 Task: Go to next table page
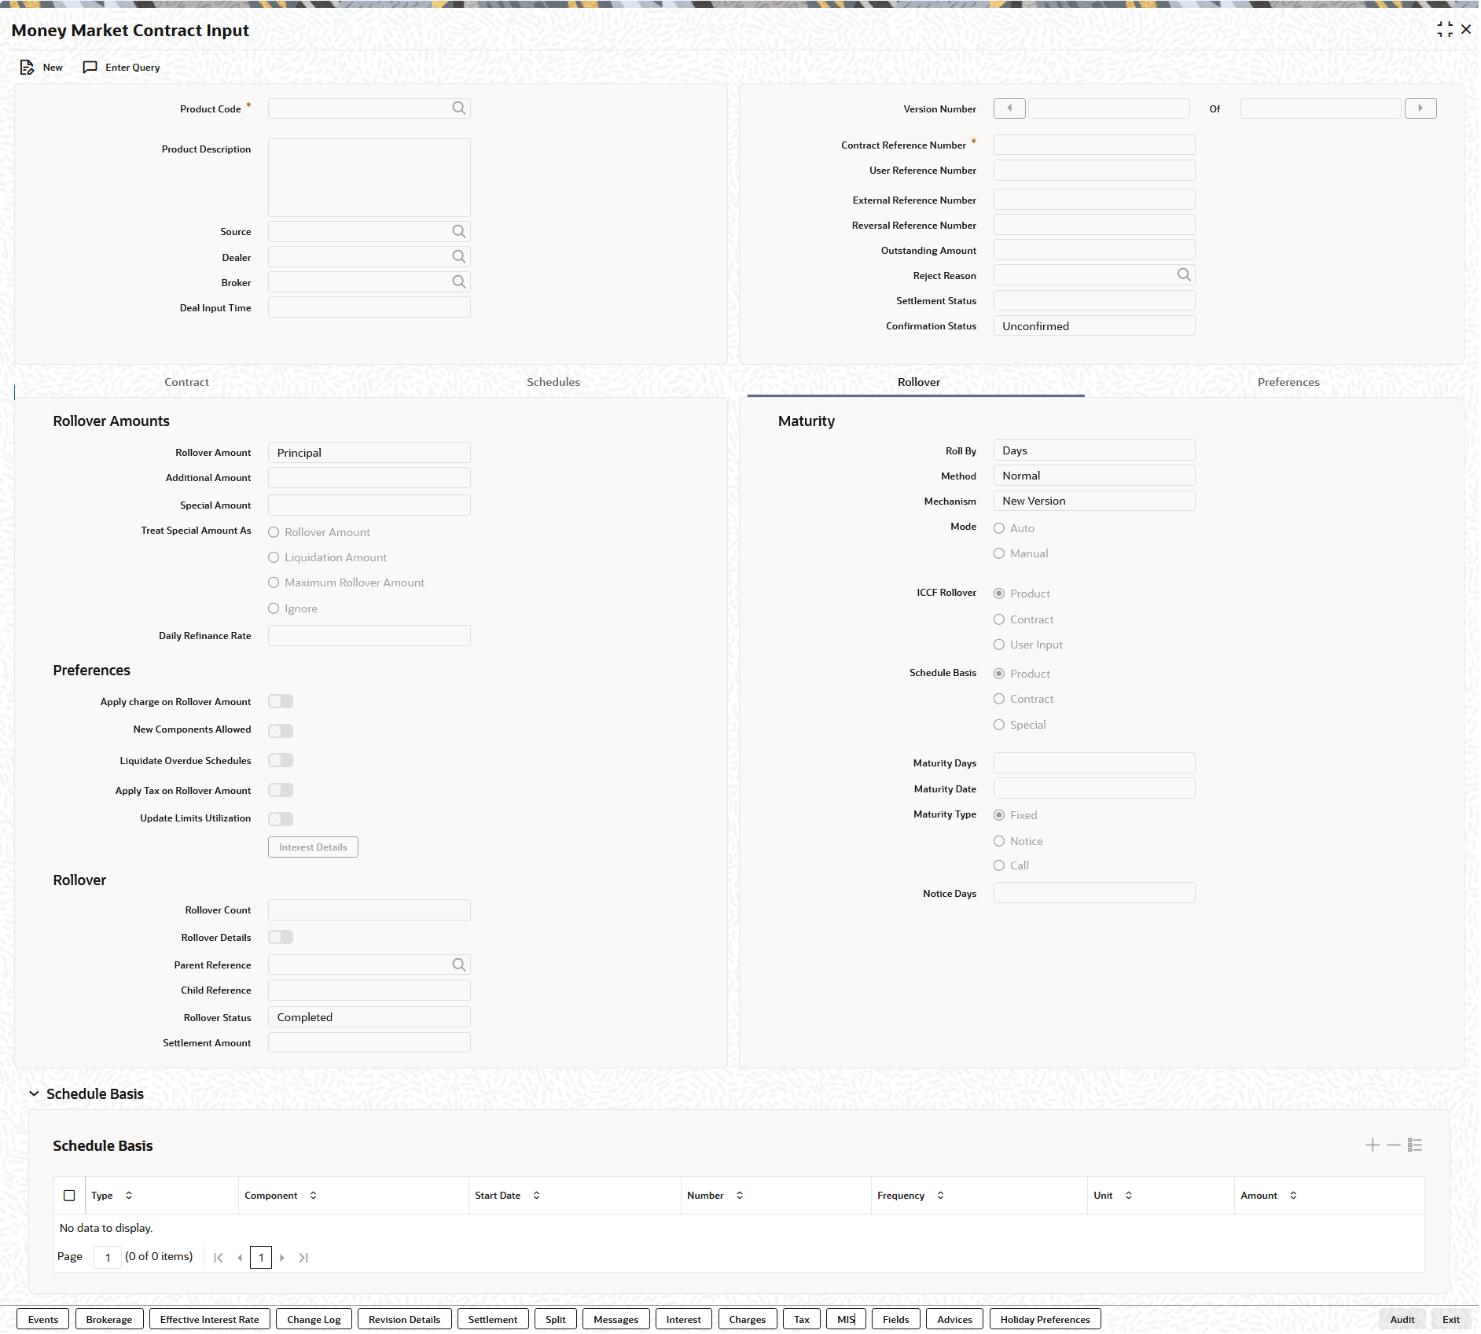pyautogui.click(x=282, y=1258)
